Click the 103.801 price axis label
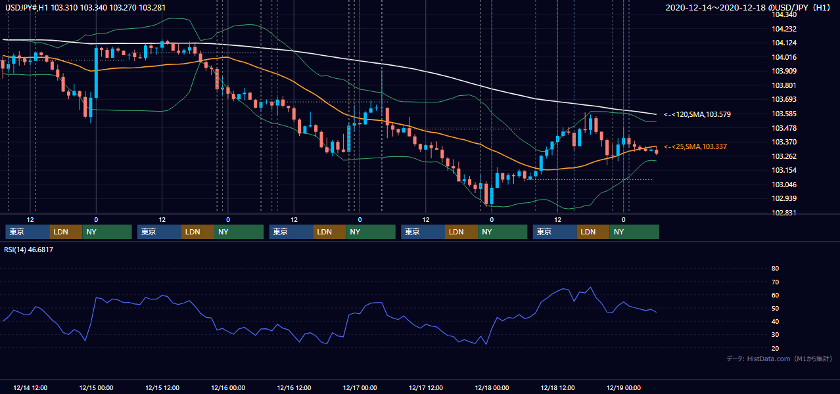Viewport: 840px width, 394px height. (783, 85)
